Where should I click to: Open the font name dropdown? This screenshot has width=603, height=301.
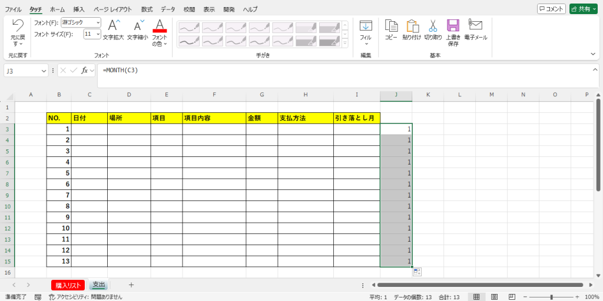point(97,22)
